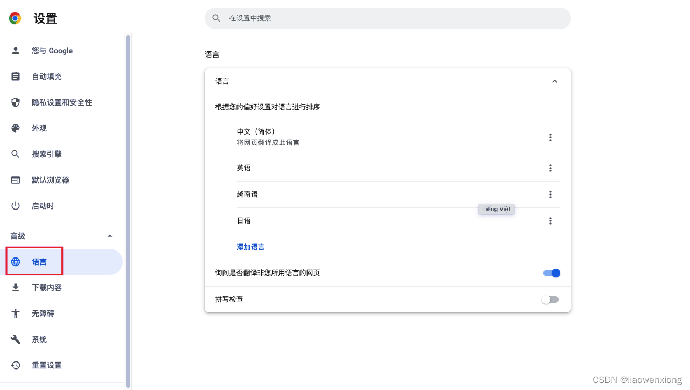Click the download icon for 下载内容

click(16, 288)
